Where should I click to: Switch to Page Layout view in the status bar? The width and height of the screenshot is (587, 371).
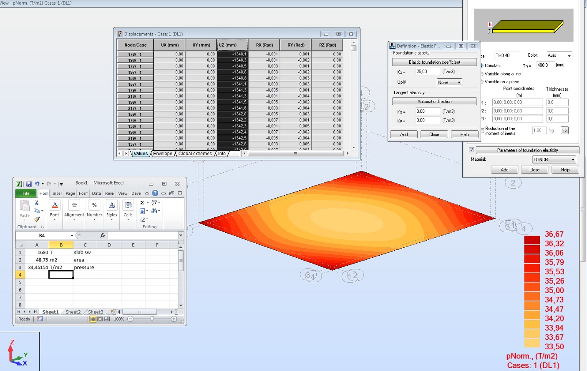[100, 319]
